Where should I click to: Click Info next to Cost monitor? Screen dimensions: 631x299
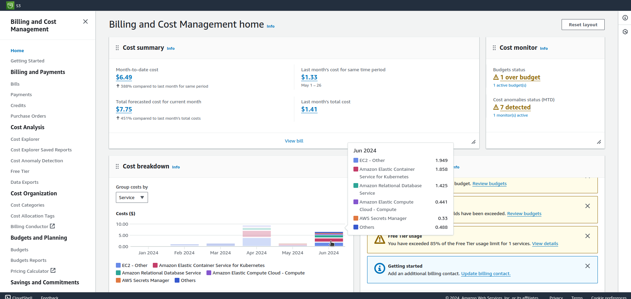(544, 48)
